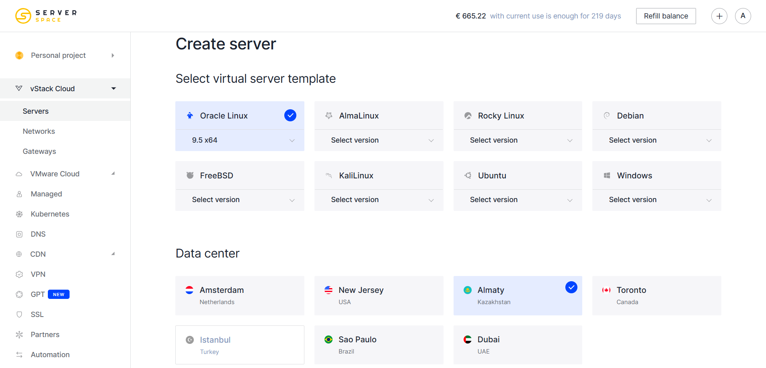Open the AlmaLinux Select version dropdown

coord(379,140)
